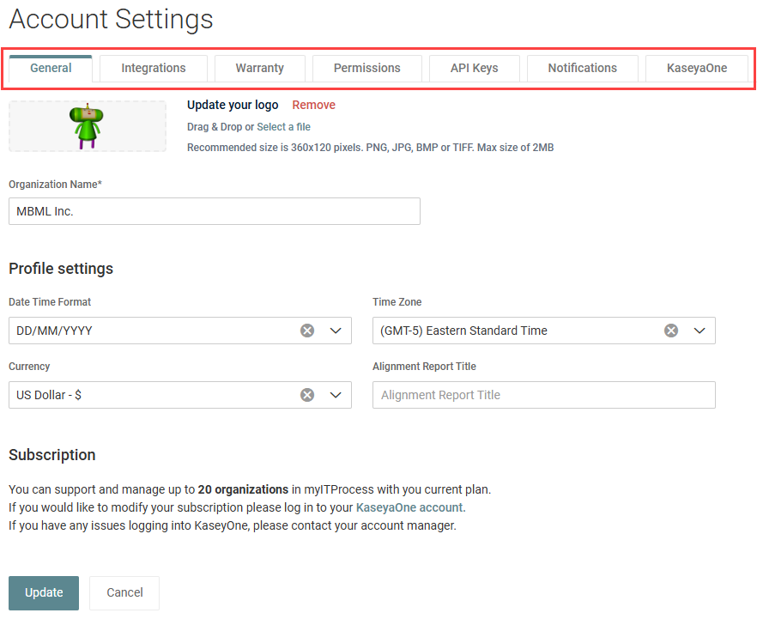
Task: Switch to the Integrations tab
Action: point(154,68)
